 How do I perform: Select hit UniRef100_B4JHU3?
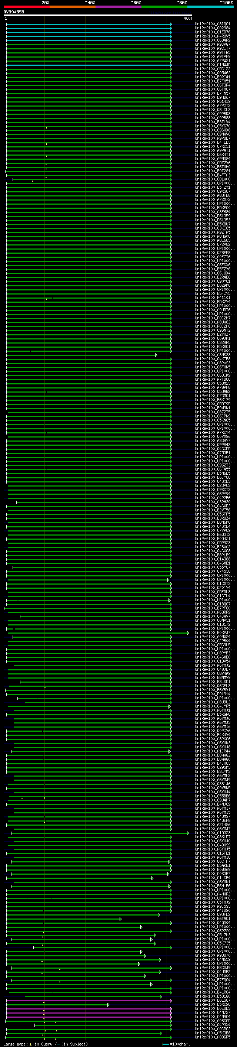(x=213, y=763)
